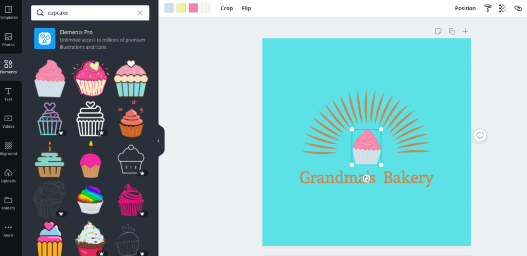Add the sprinkle cupcake with red wrapper
The width and height of the screenshot is (527, 256).
pyautogui.click(x=90, y=239)
